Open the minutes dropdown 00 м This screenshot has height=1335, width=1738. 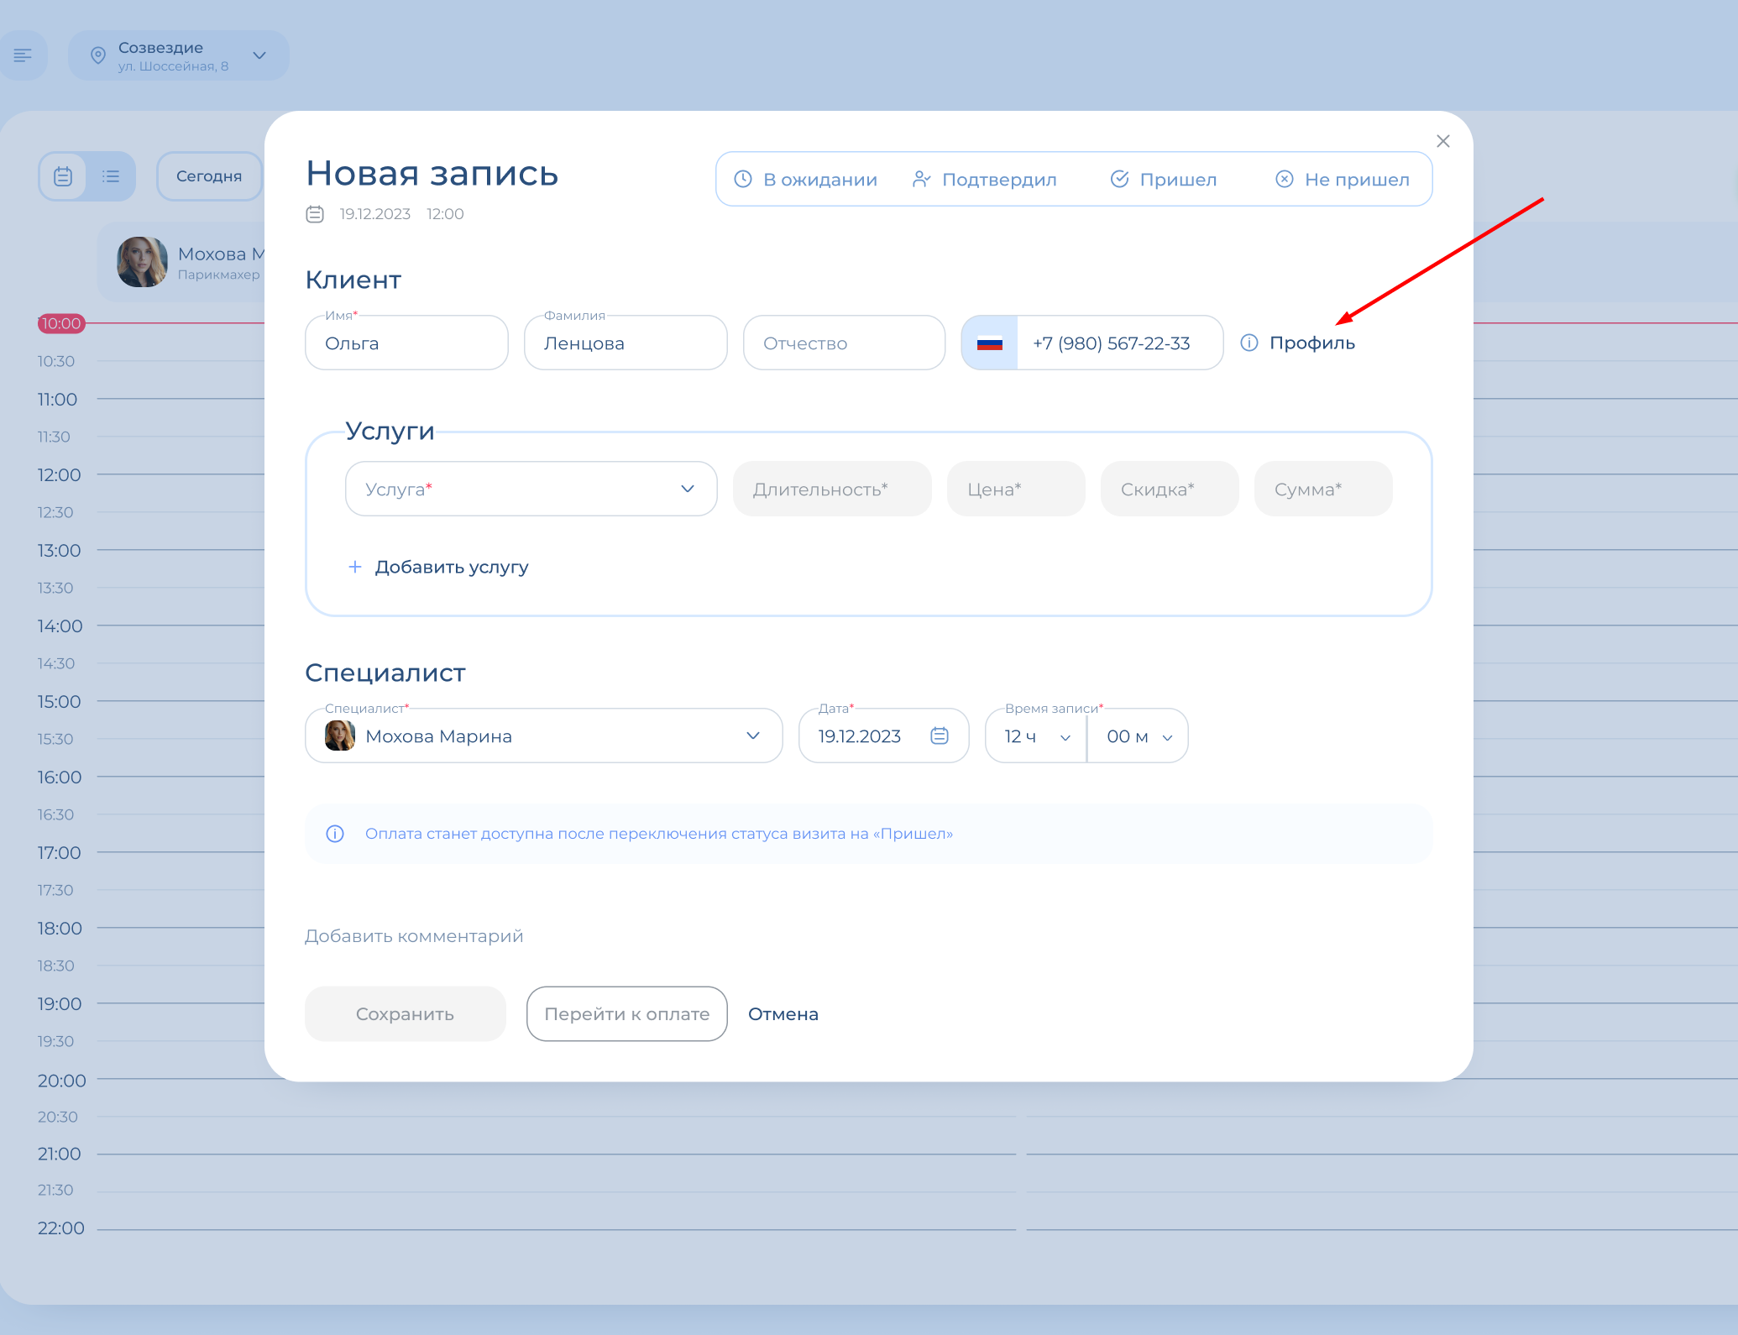(1139, 736)
